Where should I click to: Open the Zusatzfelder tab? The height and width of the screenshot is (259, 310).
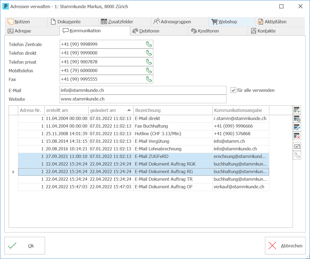125,22
